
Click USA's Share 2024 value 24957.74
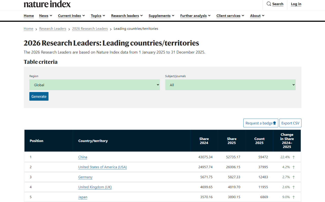click(205, 167)
